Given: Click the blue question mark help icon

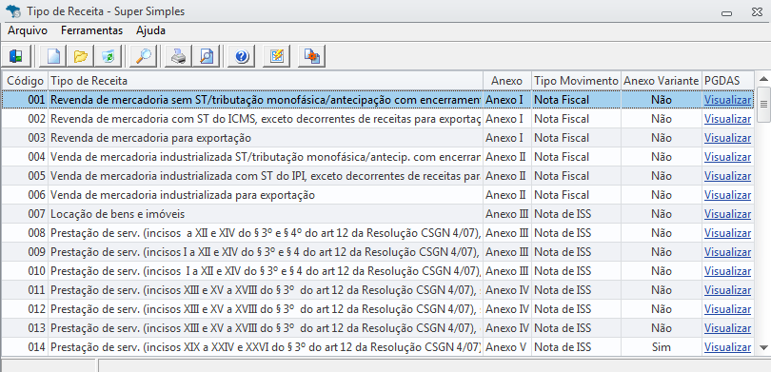Looking at the screenshot, I should [241, 56].
